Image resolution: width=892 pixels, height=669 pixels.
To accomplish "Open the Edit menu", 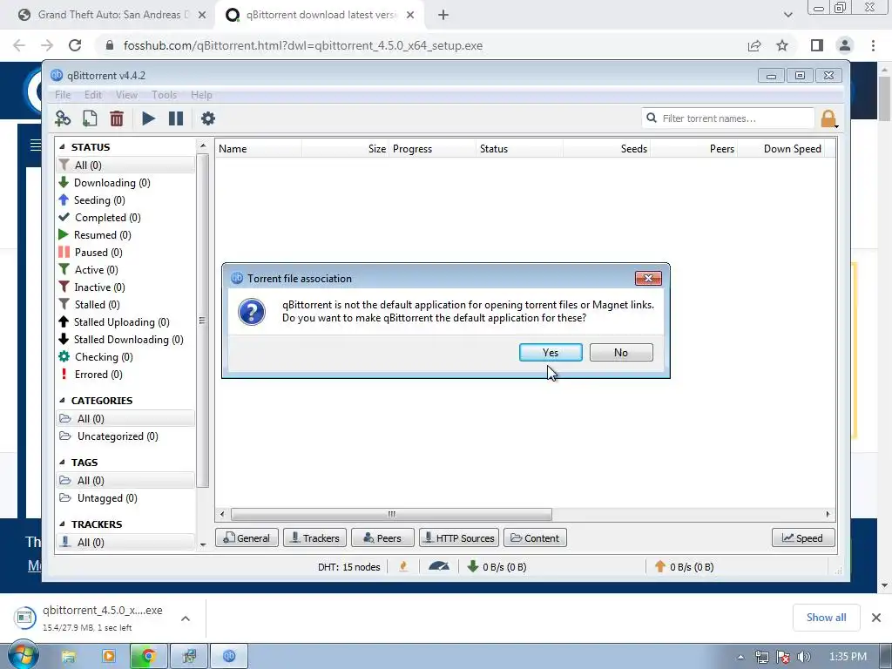I will (92, 95).
